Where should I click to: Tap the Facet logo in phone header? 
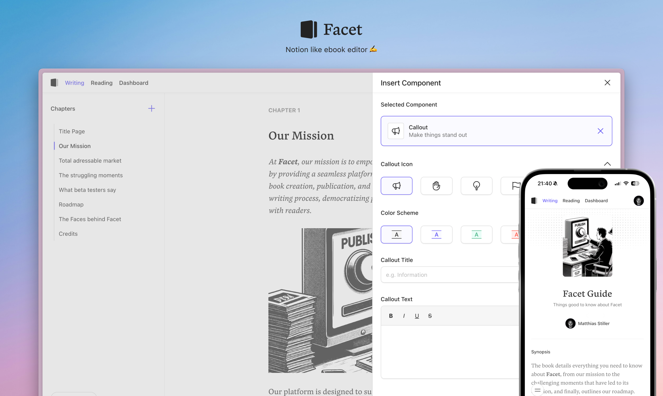coord(534,201)
